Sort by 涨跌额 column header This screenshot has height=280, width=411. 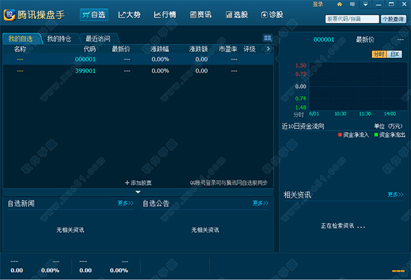199,49
